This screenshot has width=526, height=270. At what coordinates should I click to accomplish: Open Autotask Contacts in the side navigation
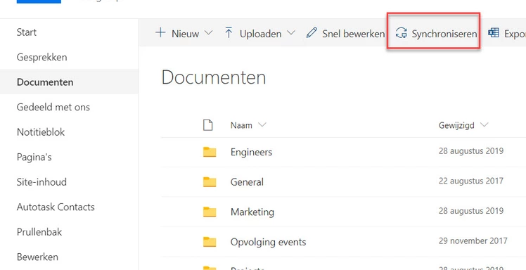[x=56, y=207]
